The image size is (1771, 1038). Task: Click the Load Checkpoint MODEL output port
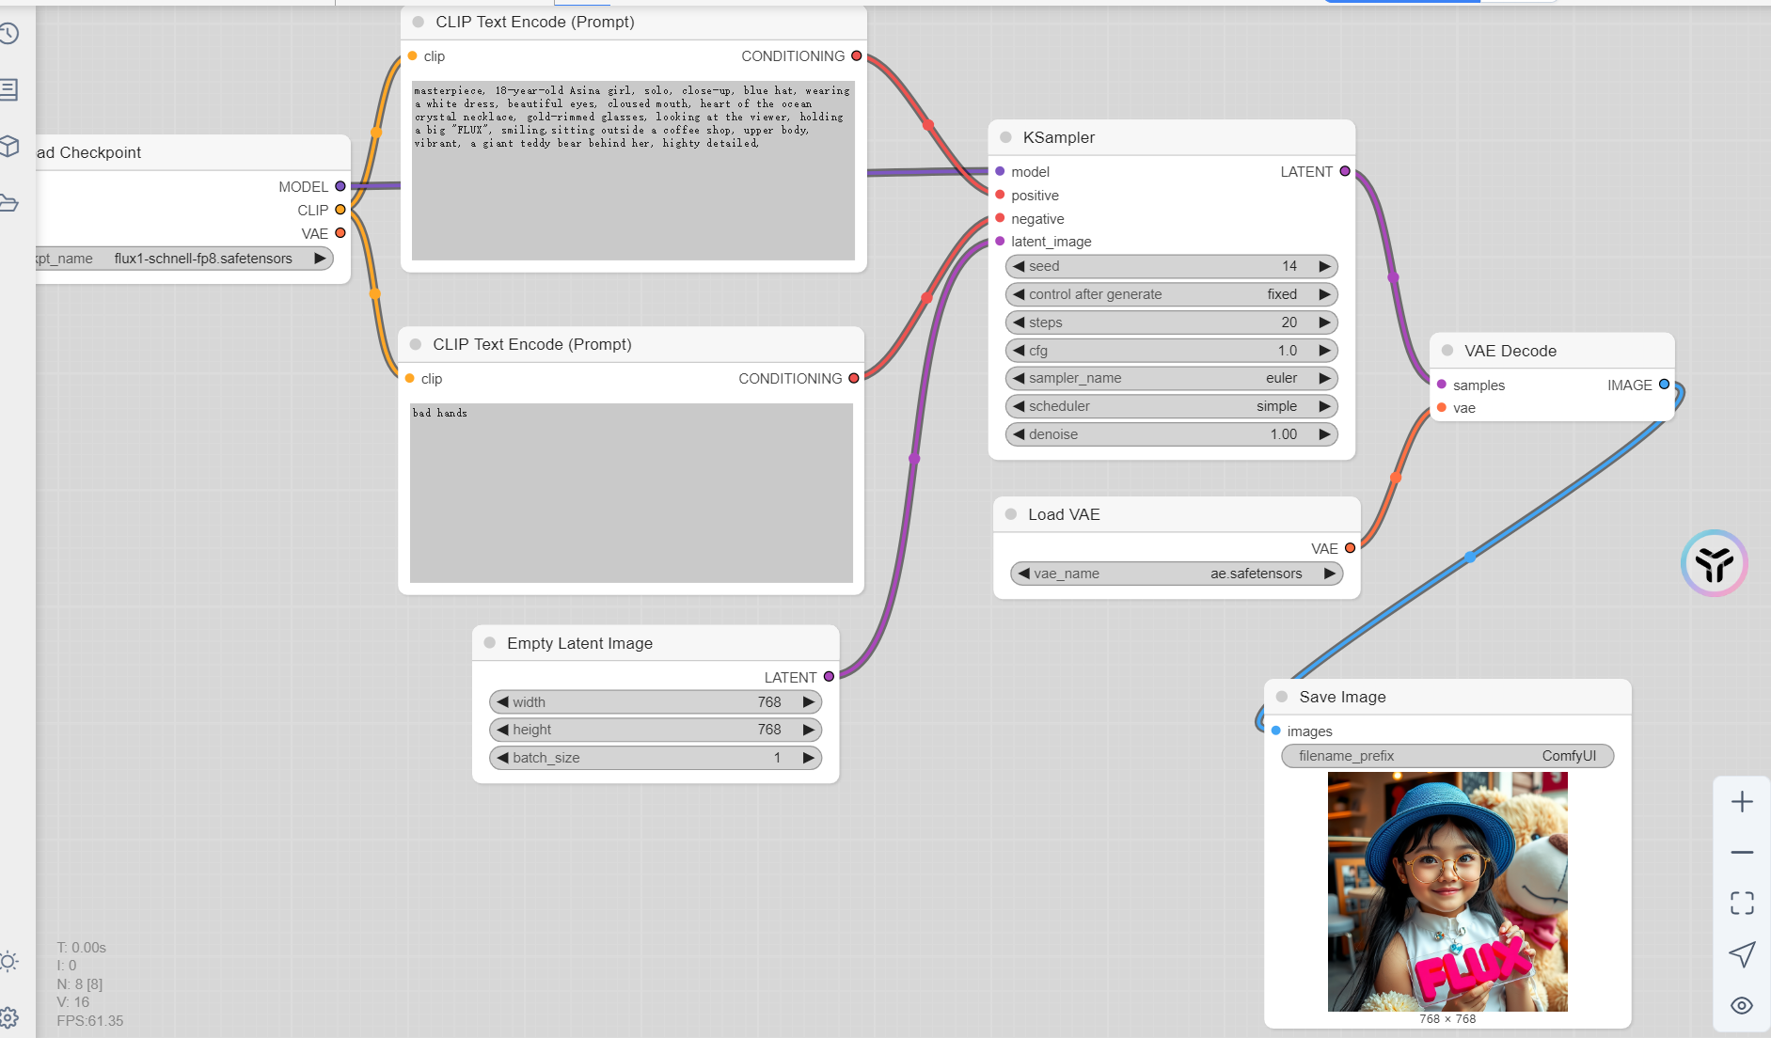(x=340, y=186)
